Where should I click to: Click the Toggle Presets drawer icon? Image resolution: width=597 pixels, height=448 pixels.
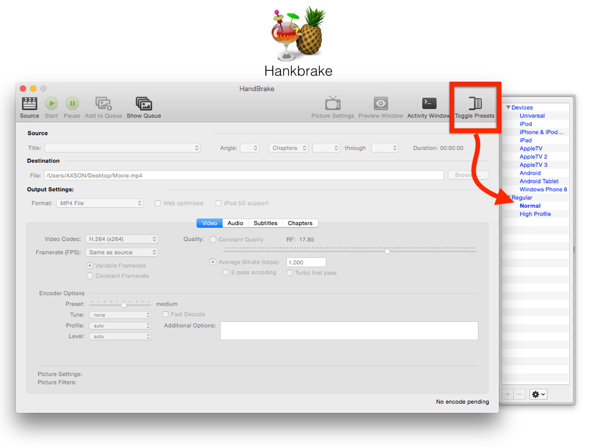[x=475, y=103]
